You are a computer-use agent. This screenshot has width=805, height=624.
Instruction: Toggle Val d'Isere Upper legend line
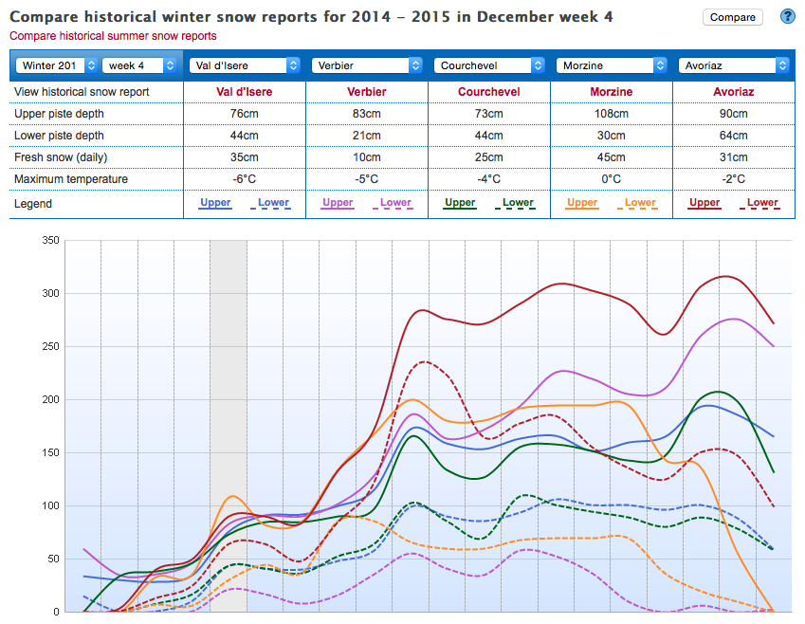point(215,203)
